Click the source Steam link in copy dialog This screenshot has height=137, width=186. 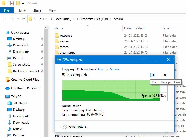tap(101, 69)
